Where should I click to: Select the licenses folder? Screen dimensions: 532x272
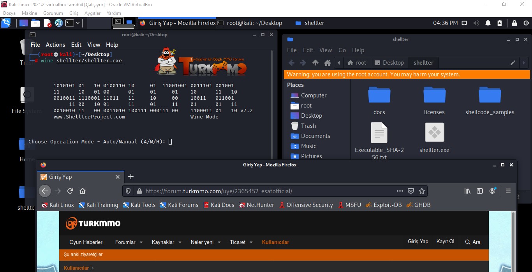pyautogui.click(x=434, y=101)
